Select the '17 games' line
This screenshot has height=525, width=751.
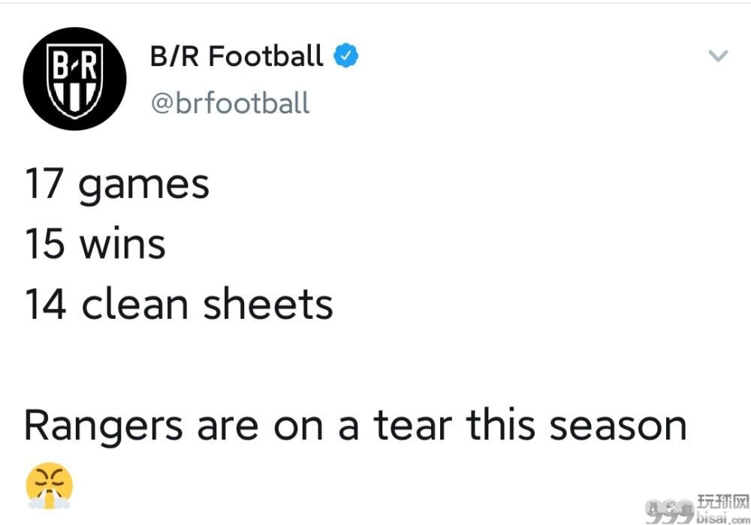pyautogui.click(x=117, y=184)
